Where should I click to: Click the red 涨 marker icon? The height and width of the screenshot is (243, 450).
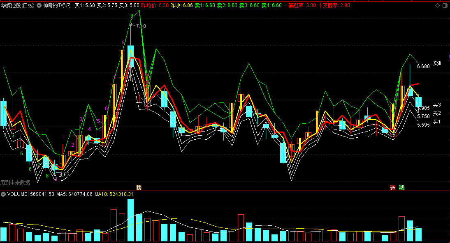(392, 188)
